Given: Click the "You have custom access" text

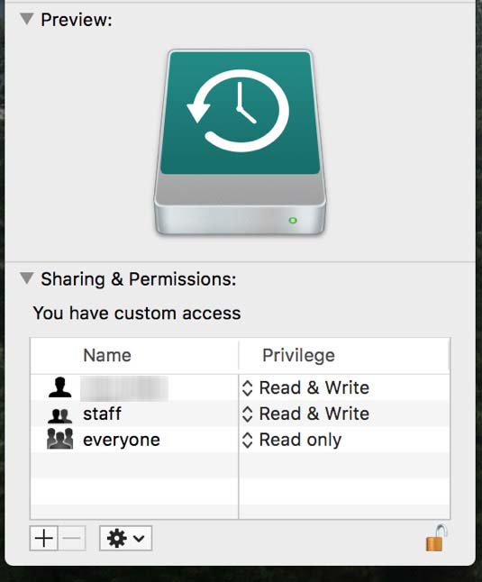Looking at the screenshot, I should click(137, 313).
